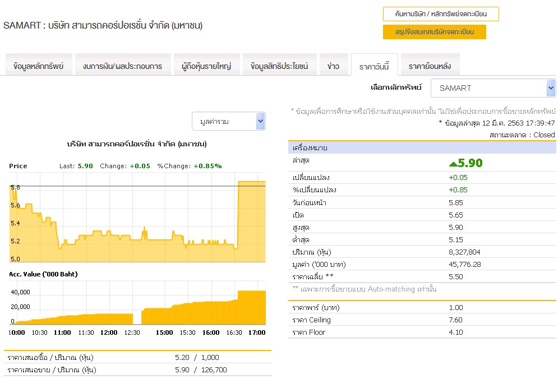Open the listed company information summary
Viewport: 558px width, 388px height.
[x=434, y=31]
